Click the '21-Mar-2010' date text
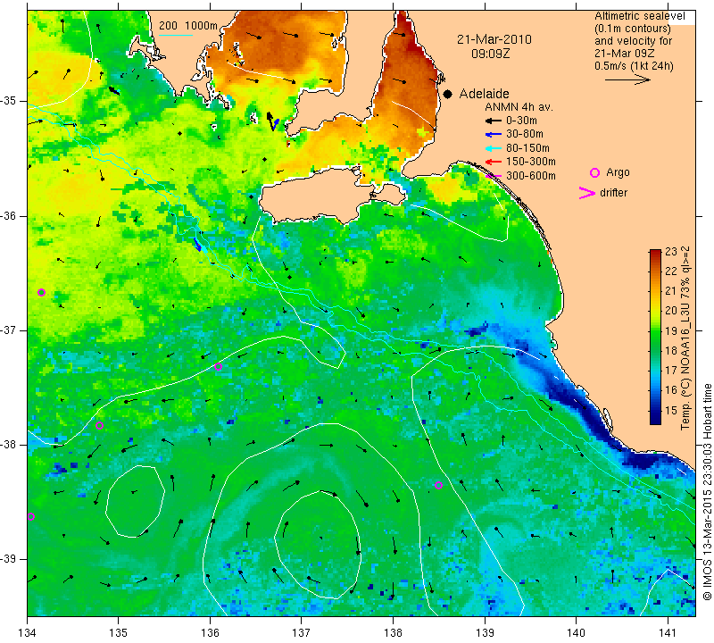Viewport: 714px width, 643px height. (494, 39)
